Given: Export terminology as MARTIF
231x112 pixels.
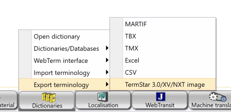Looking at the screenshot, I should [163, 24].
